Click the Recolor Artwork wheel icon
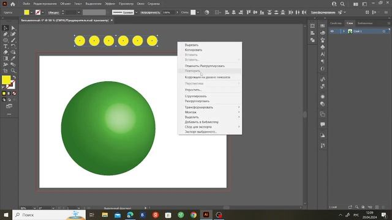 (207, 12)
